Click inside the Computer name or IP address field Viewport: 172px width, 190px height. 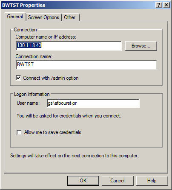(x=69, y=46)
